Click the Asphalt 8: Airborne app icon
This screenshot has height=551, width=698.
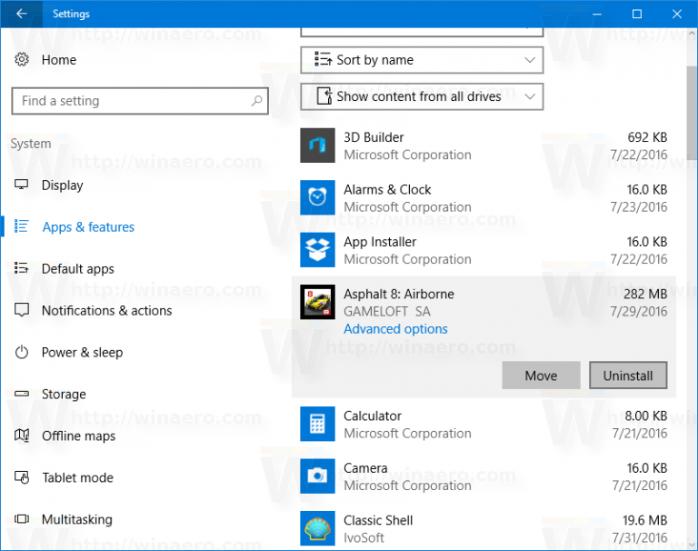317,302
